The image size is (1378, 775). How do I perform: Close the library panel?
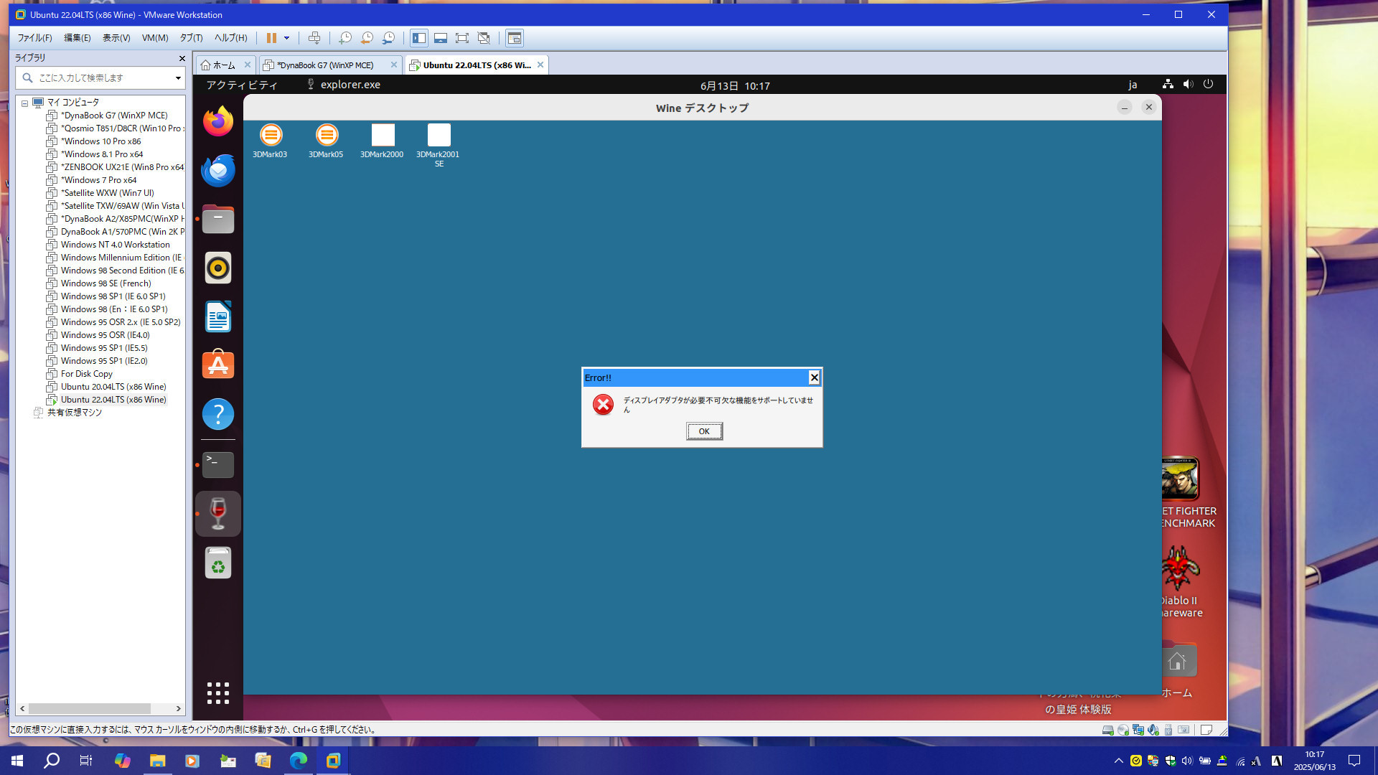tap(182, 58)
